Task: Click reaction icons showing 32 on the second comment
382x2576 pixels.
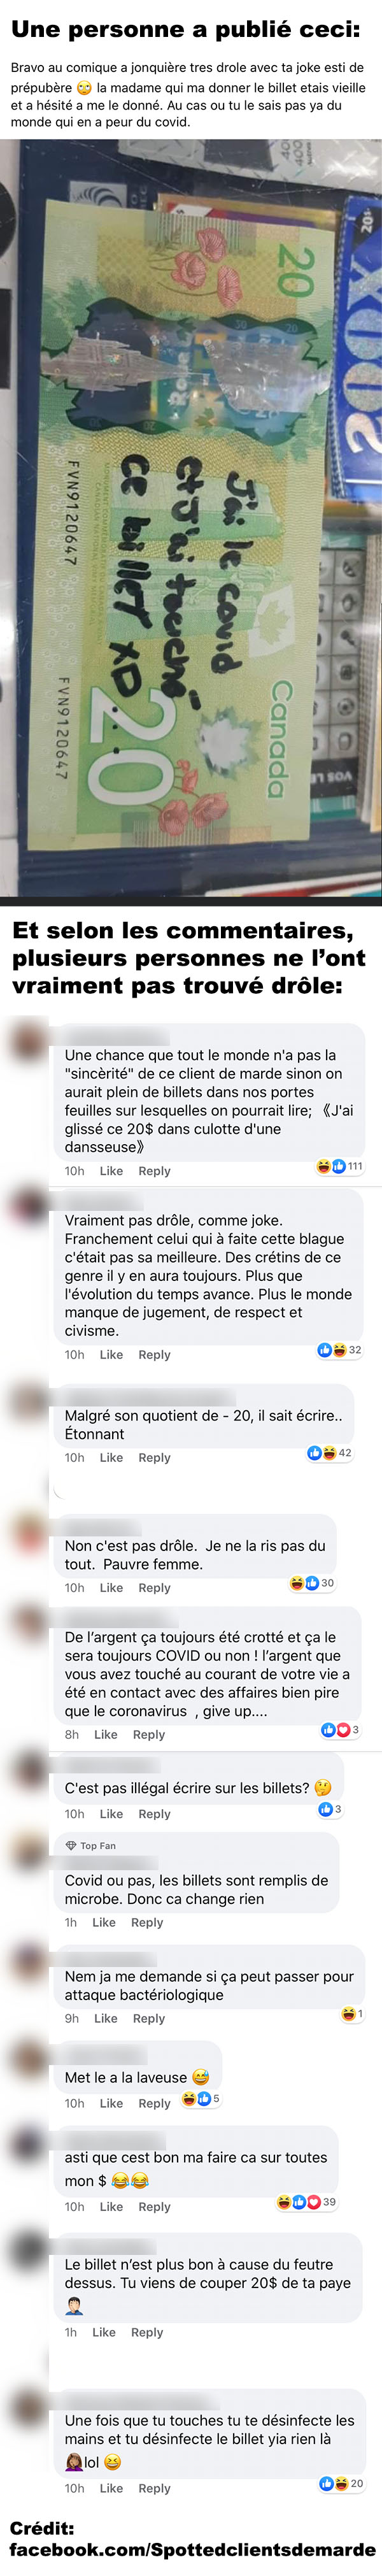Action: [x=340, y=1350]
